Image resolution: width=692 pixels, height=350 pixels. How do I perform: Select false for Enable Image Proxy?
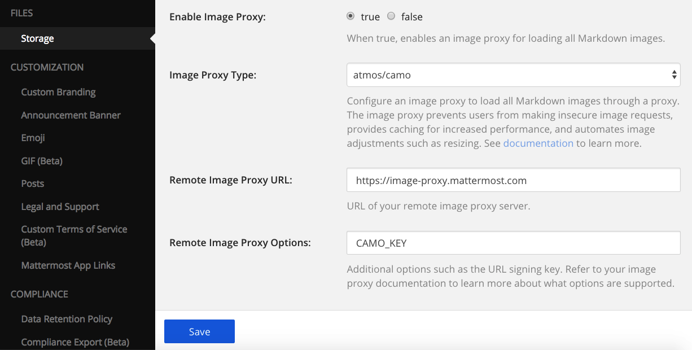click(x=391, y=16)
